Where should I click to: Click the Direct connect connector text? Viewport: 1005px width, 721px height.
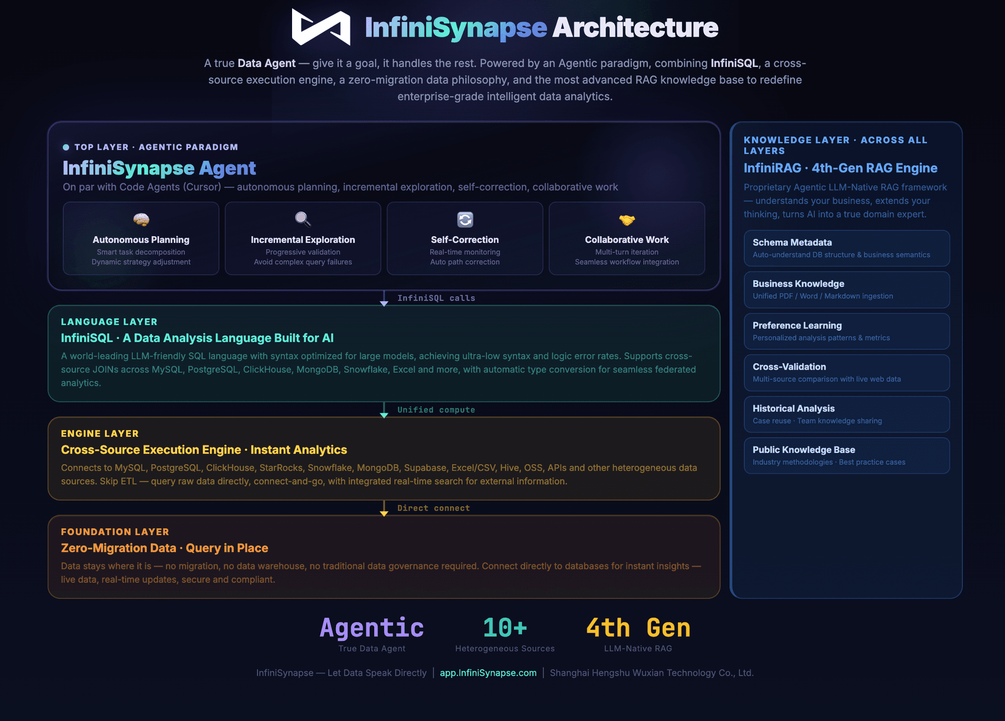coord(433,508)
